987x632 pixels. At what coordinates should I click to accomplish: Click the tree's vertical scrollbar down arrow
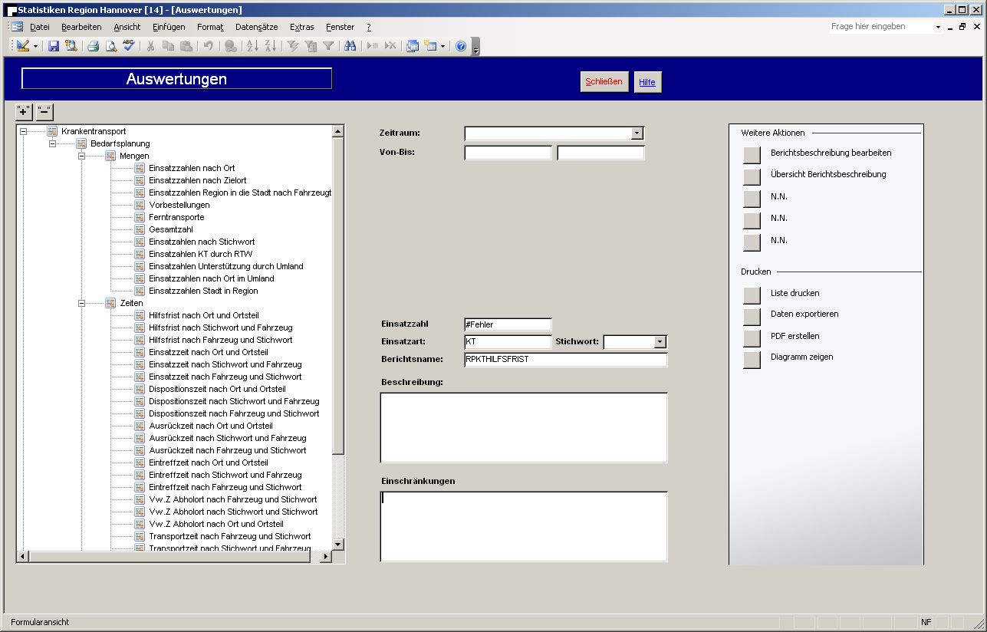[x=338, y=544]
